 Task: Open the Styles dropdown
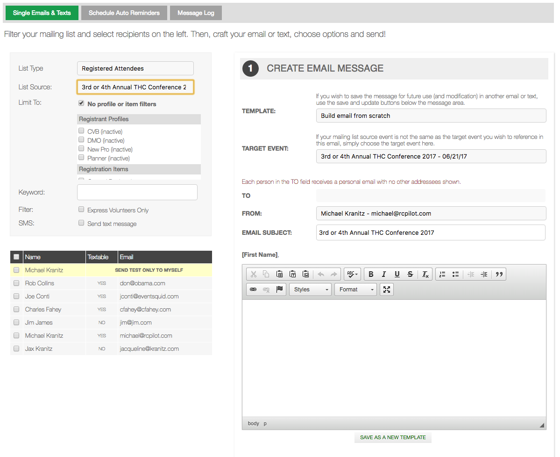click(311, 290)
